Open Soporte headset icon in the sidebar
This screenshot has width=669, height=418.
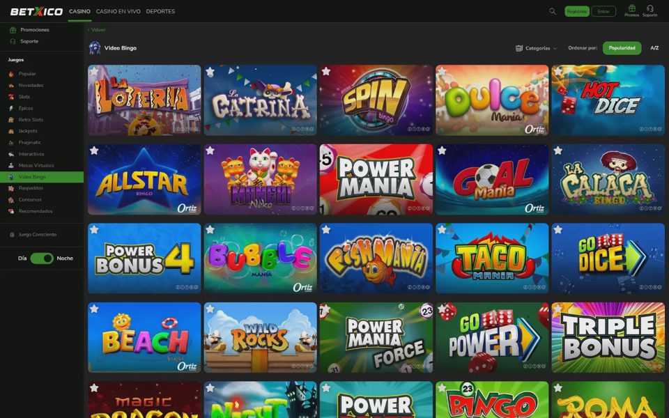tap(13, 41)
